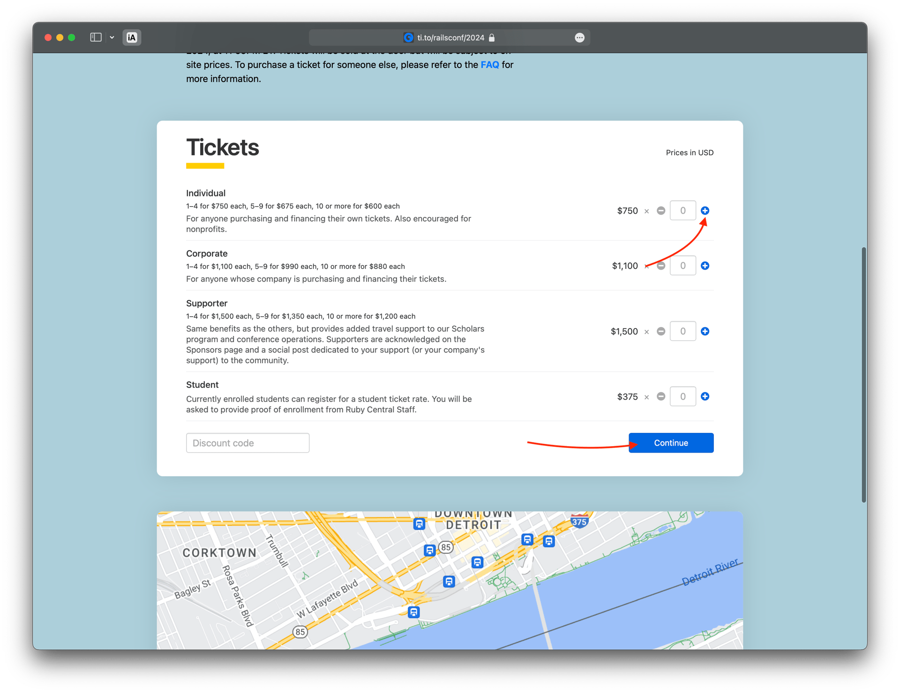Click the address bar URL ti.to/railsconf/2024
The image size is (900, 693).
[450, 37]
